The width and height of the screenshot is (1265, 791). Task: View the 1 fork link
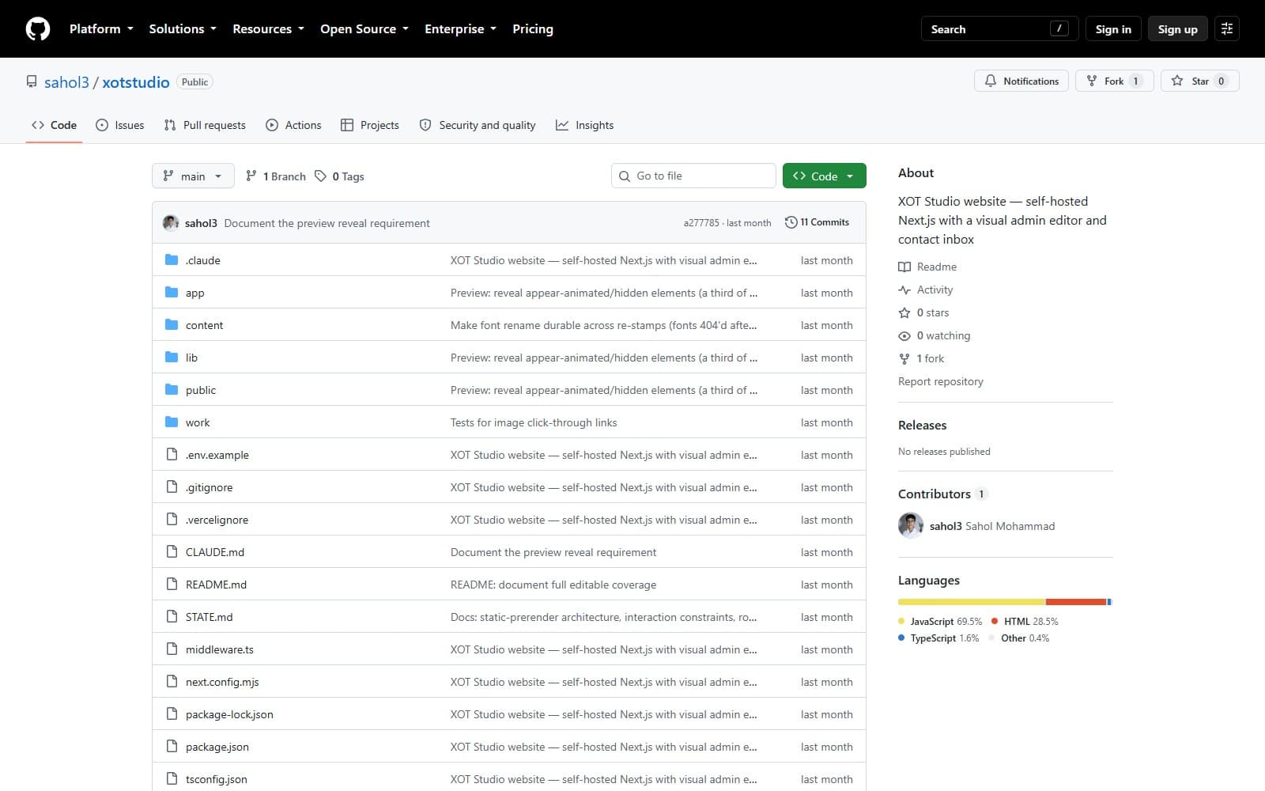921,358
